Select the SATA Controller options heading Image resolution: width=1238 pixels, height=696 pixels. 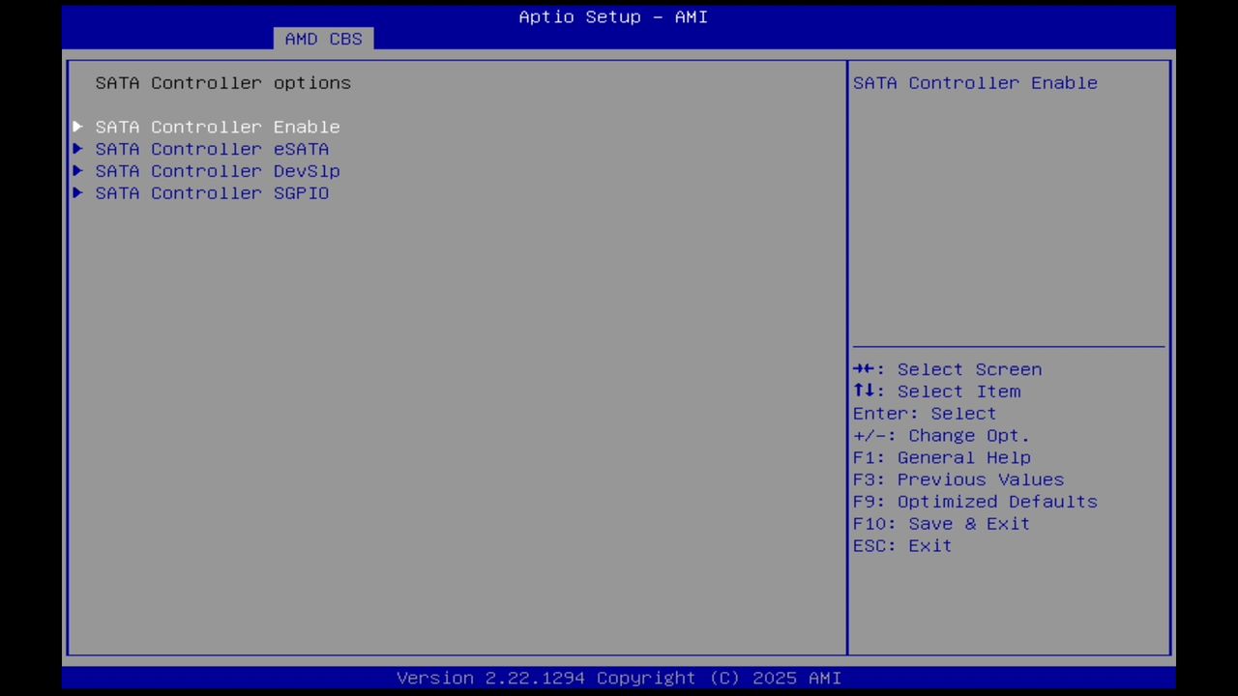click(x=222, y=83)
